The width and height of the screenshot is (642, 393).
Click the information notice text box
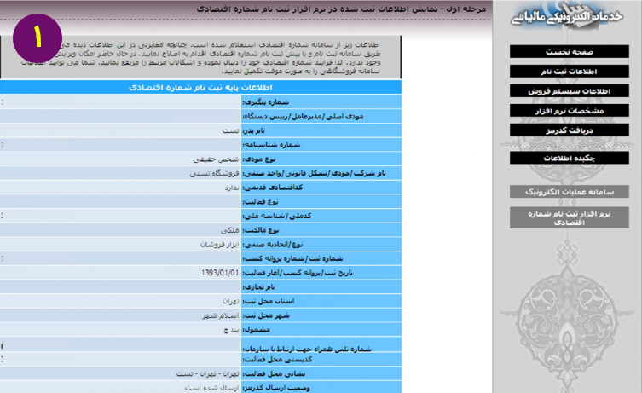(x=200, y=57)
